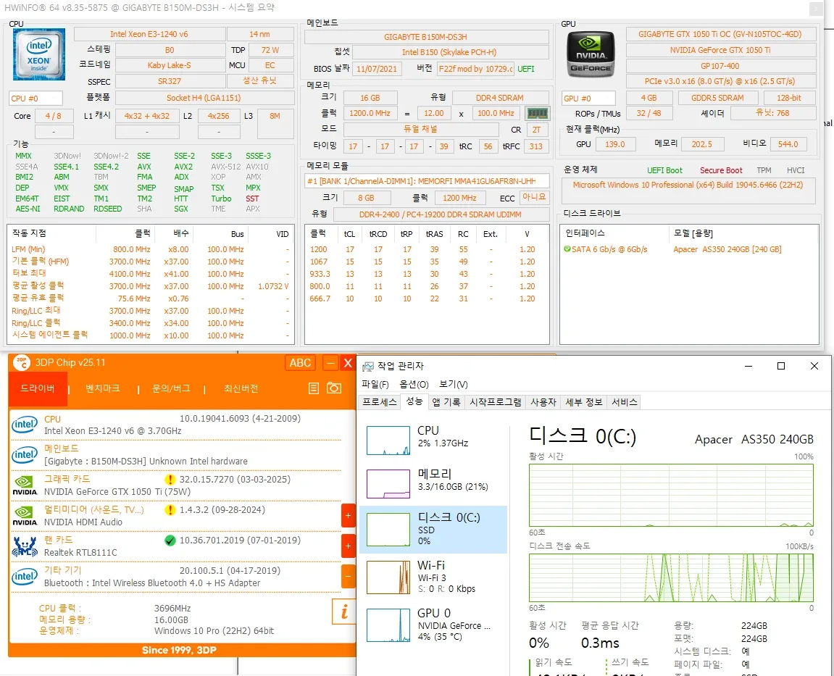
Task: Switch to 프로세스 tab in Task Manager
Action: (x=379, y=402)
